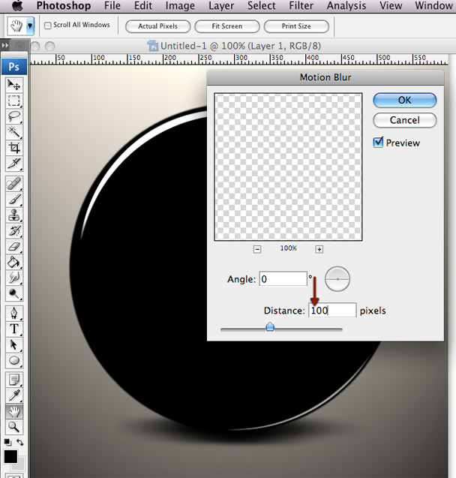Viewport: 456px width, 478px height.
Task: Select the Ellipse shape tool
Action: click(13, 361)
